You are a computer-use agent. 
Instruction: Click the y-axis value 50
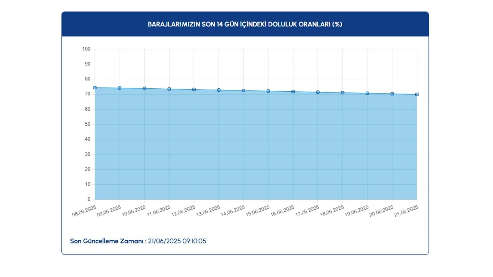click(x=88, y=124)
